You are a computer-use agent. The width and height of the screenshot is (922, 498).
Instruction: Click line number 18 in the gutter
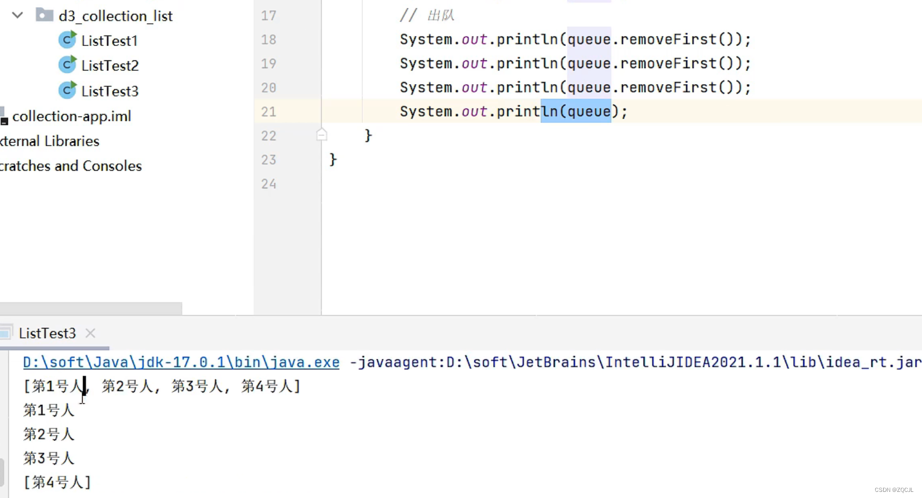(269, 39)
